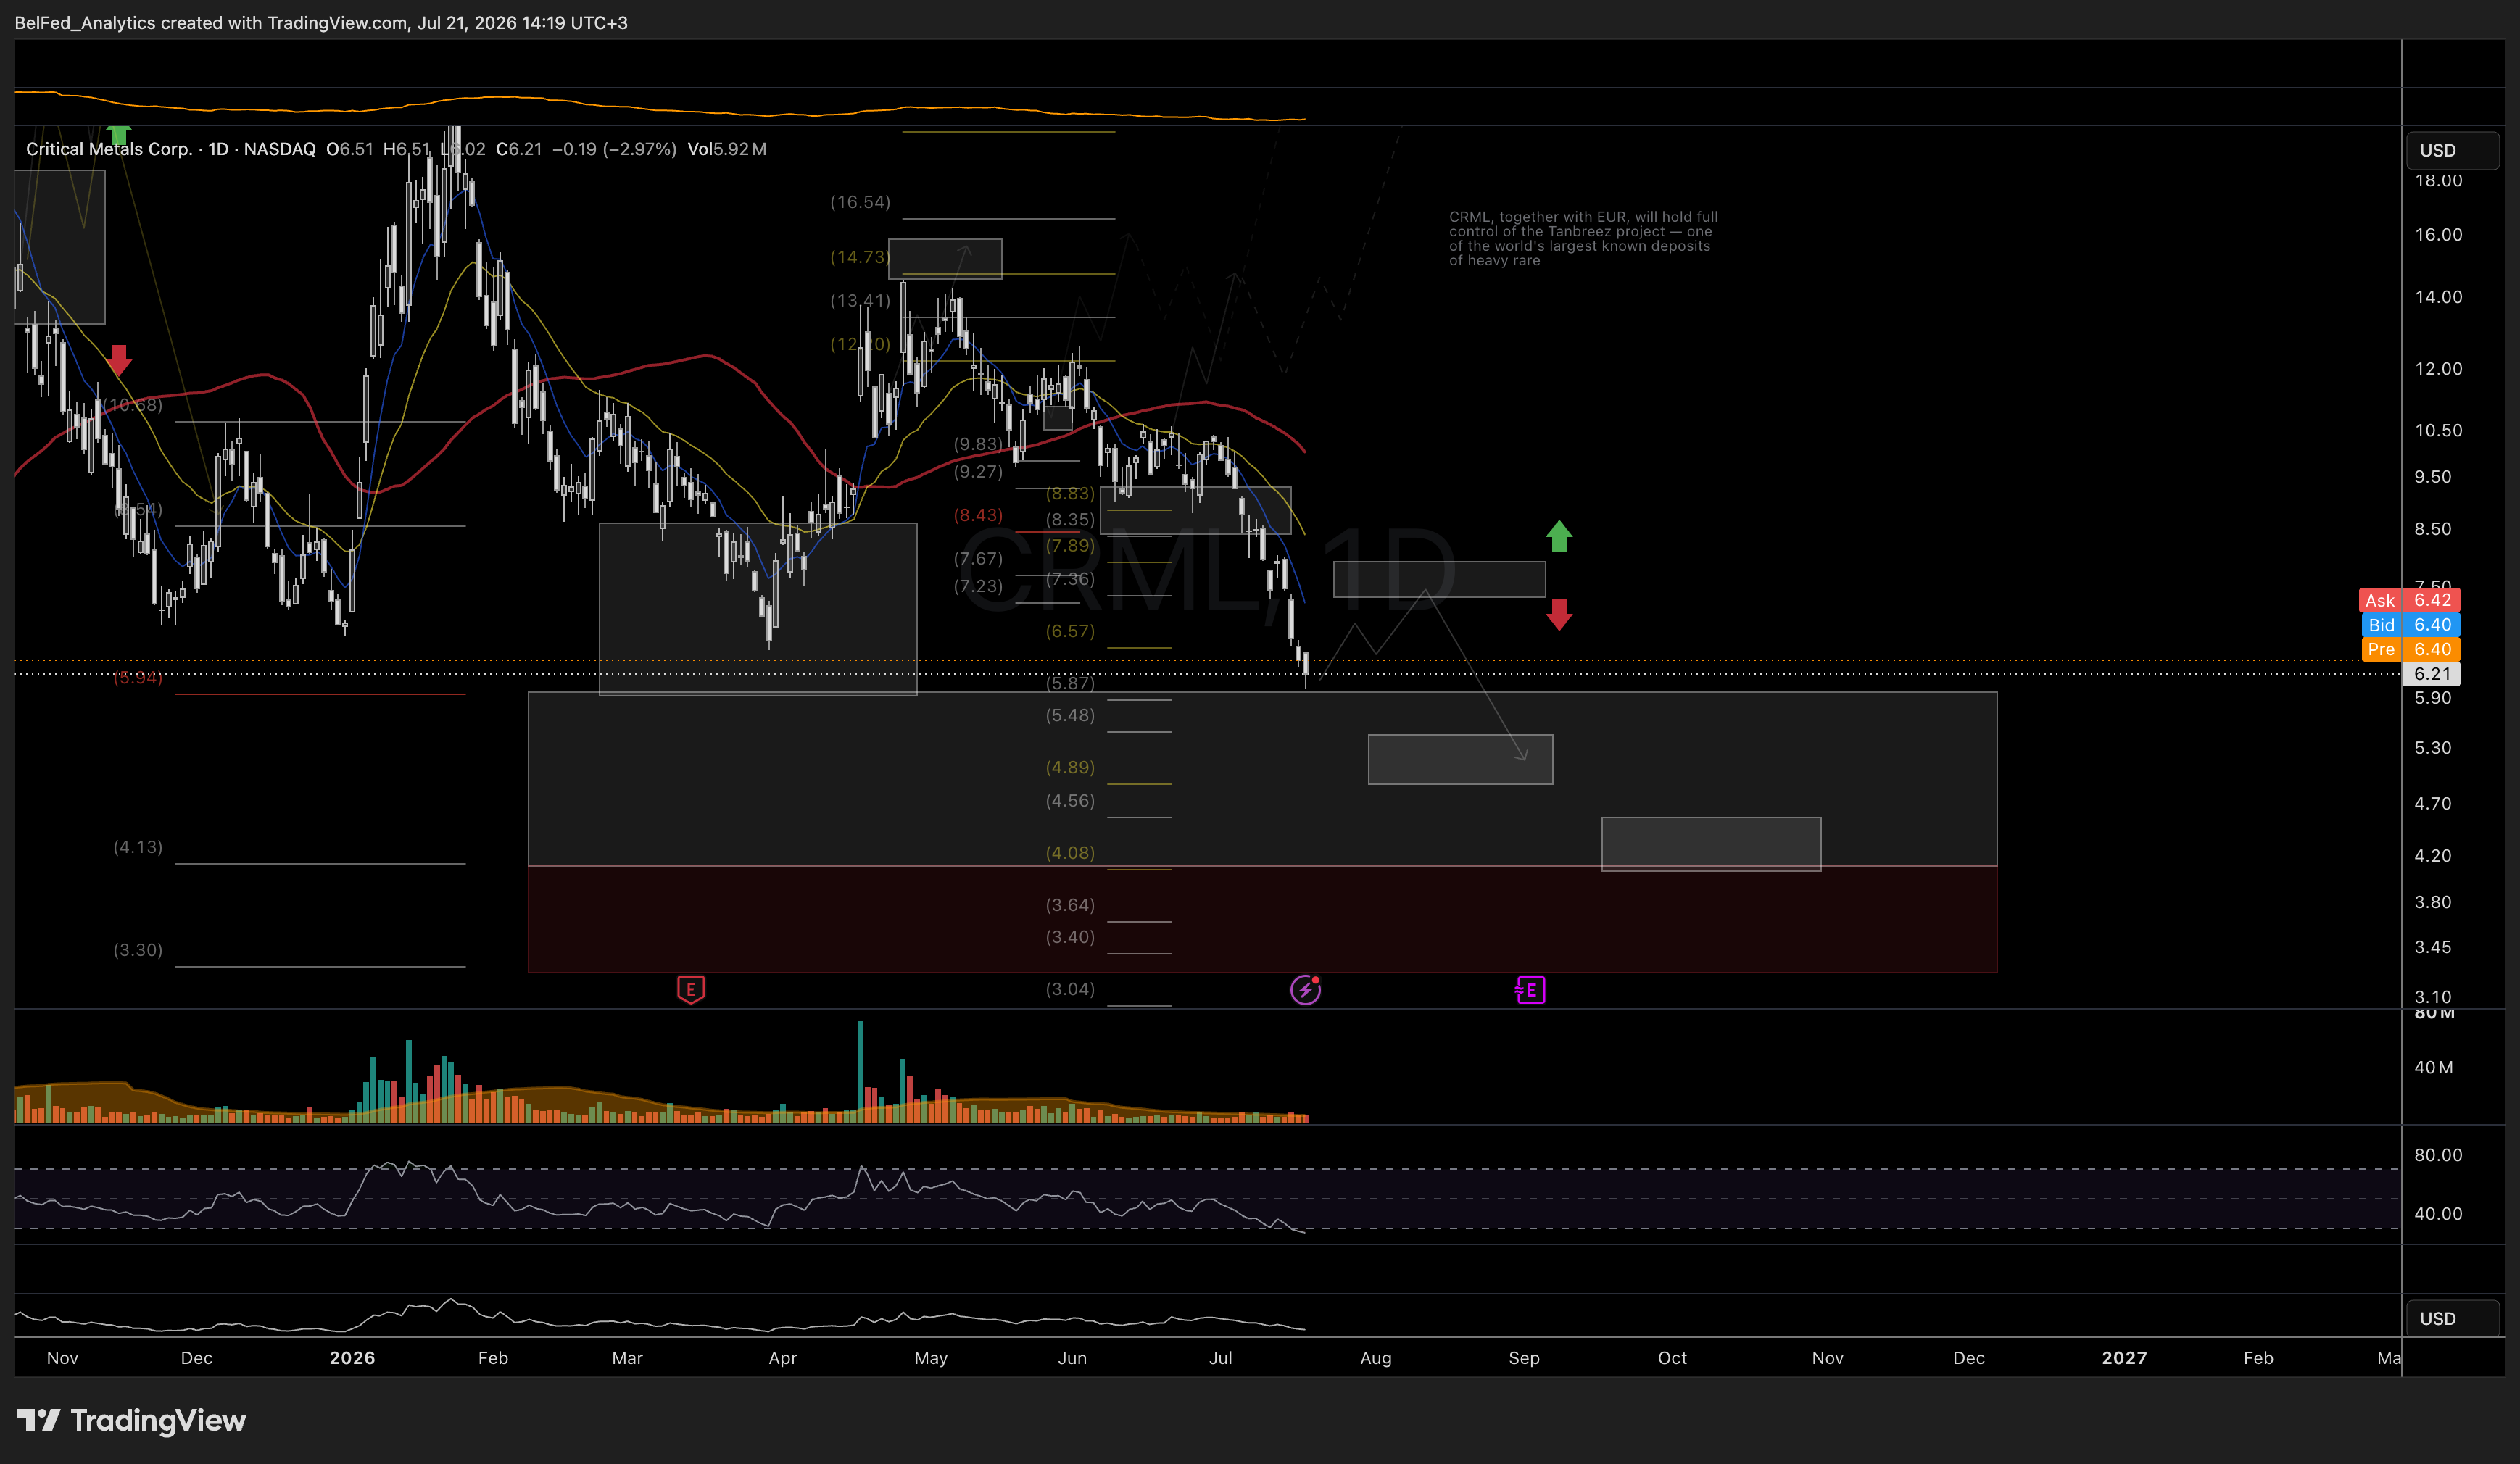Click the 6.21 current price label
The image size is (2520, 1464).
[x=2431, y=674]
